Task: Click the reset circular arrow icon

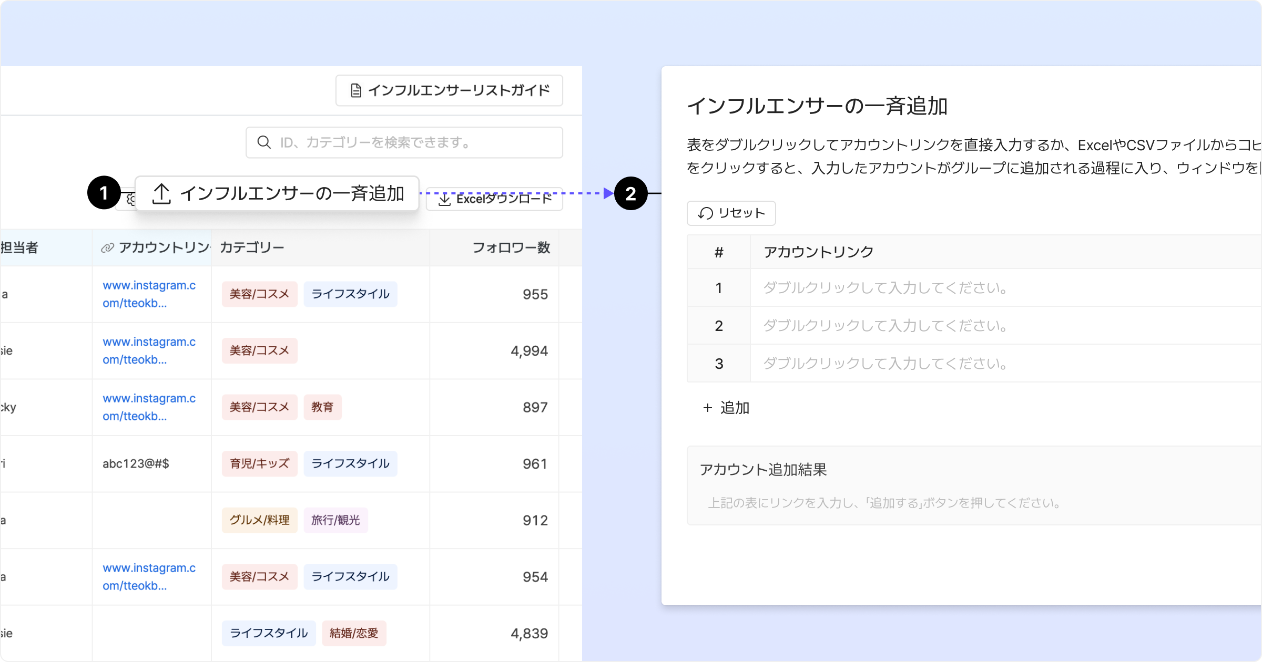Action: click(705, 213)
